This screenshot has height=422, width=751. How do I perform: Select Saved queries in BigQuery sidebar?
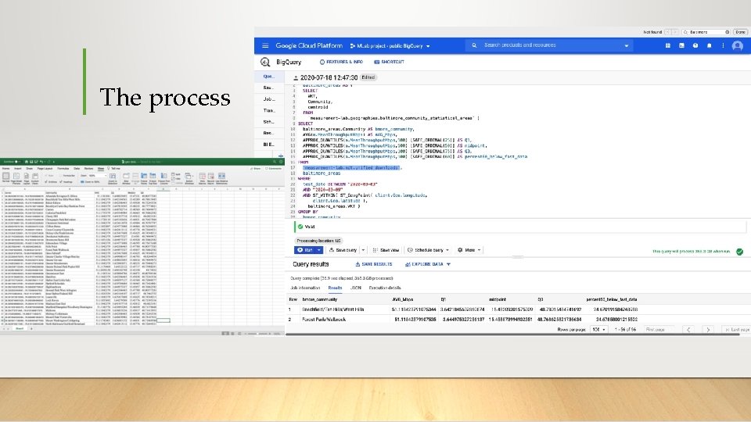tap(268, 88)
